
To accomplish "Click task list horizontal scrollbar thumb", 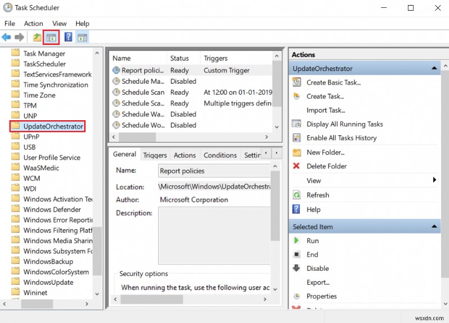I will pyautogui.click(x=137, y=137).
